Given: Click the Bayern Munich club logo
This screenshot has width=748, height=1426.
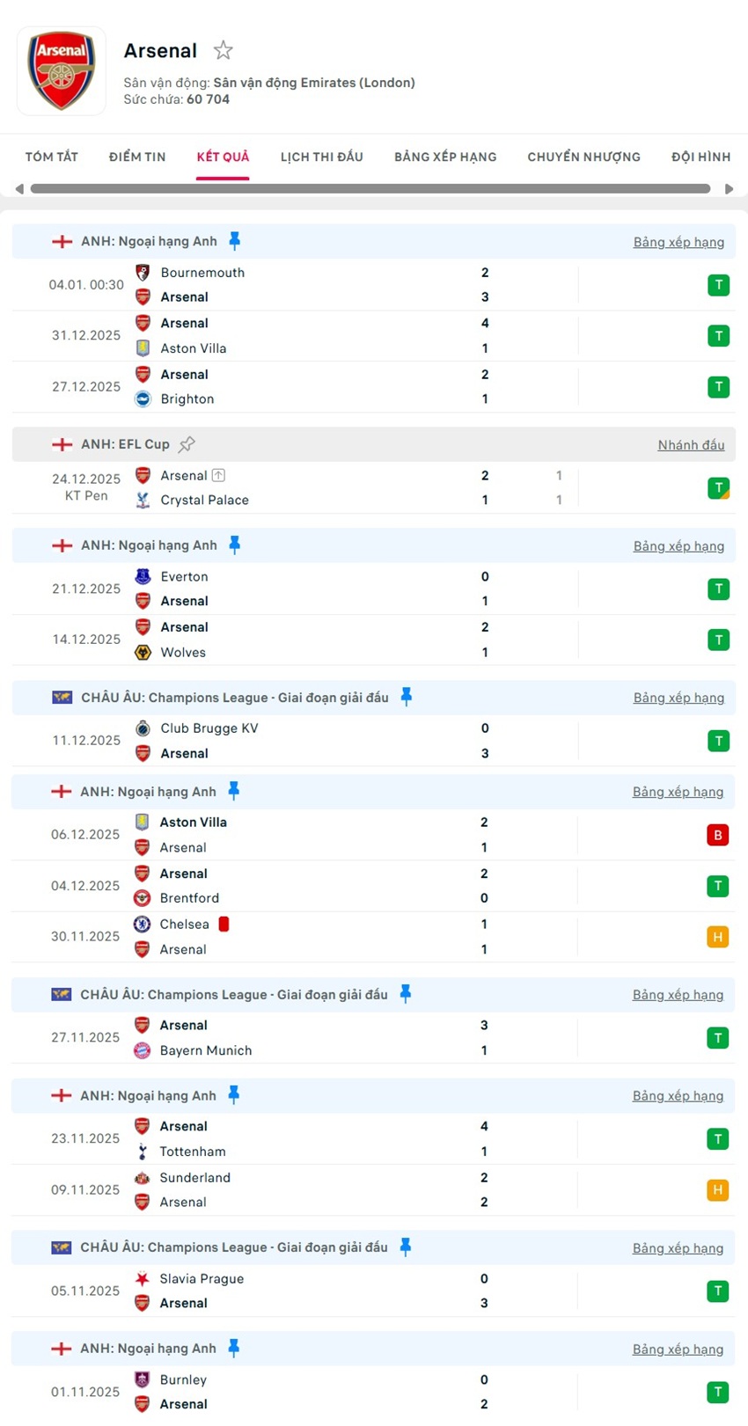Looking at the screenshot, I should coord(143,1050).
